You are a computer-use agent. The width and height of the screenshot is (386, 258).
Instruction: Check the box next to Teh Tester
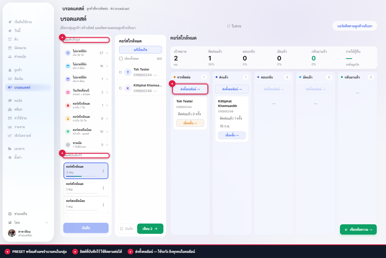[x=120, y=72]
